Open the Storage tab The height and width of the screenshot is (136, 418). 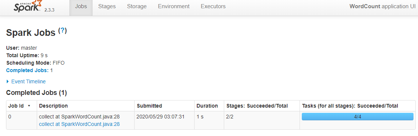[137, 6]
